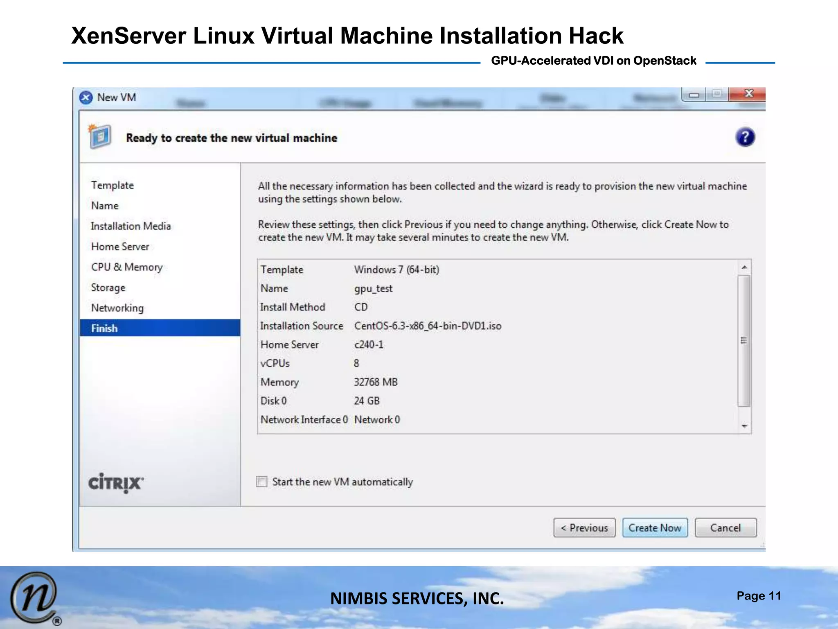Select the Finish wizard step
The width and height of the screenshot is (838, 629).
pyautogui.click(x=160, y=328)
